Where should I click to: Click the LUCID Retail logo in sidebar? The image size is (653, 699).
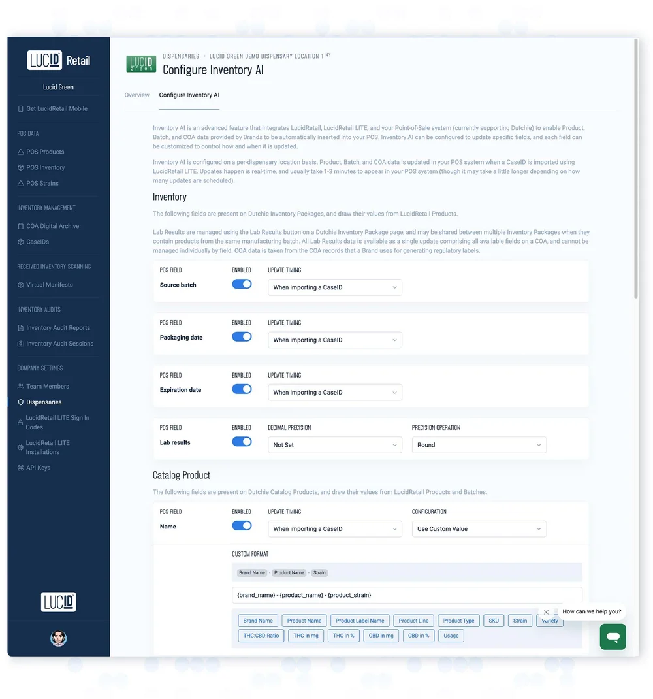[x=58, y=60]
